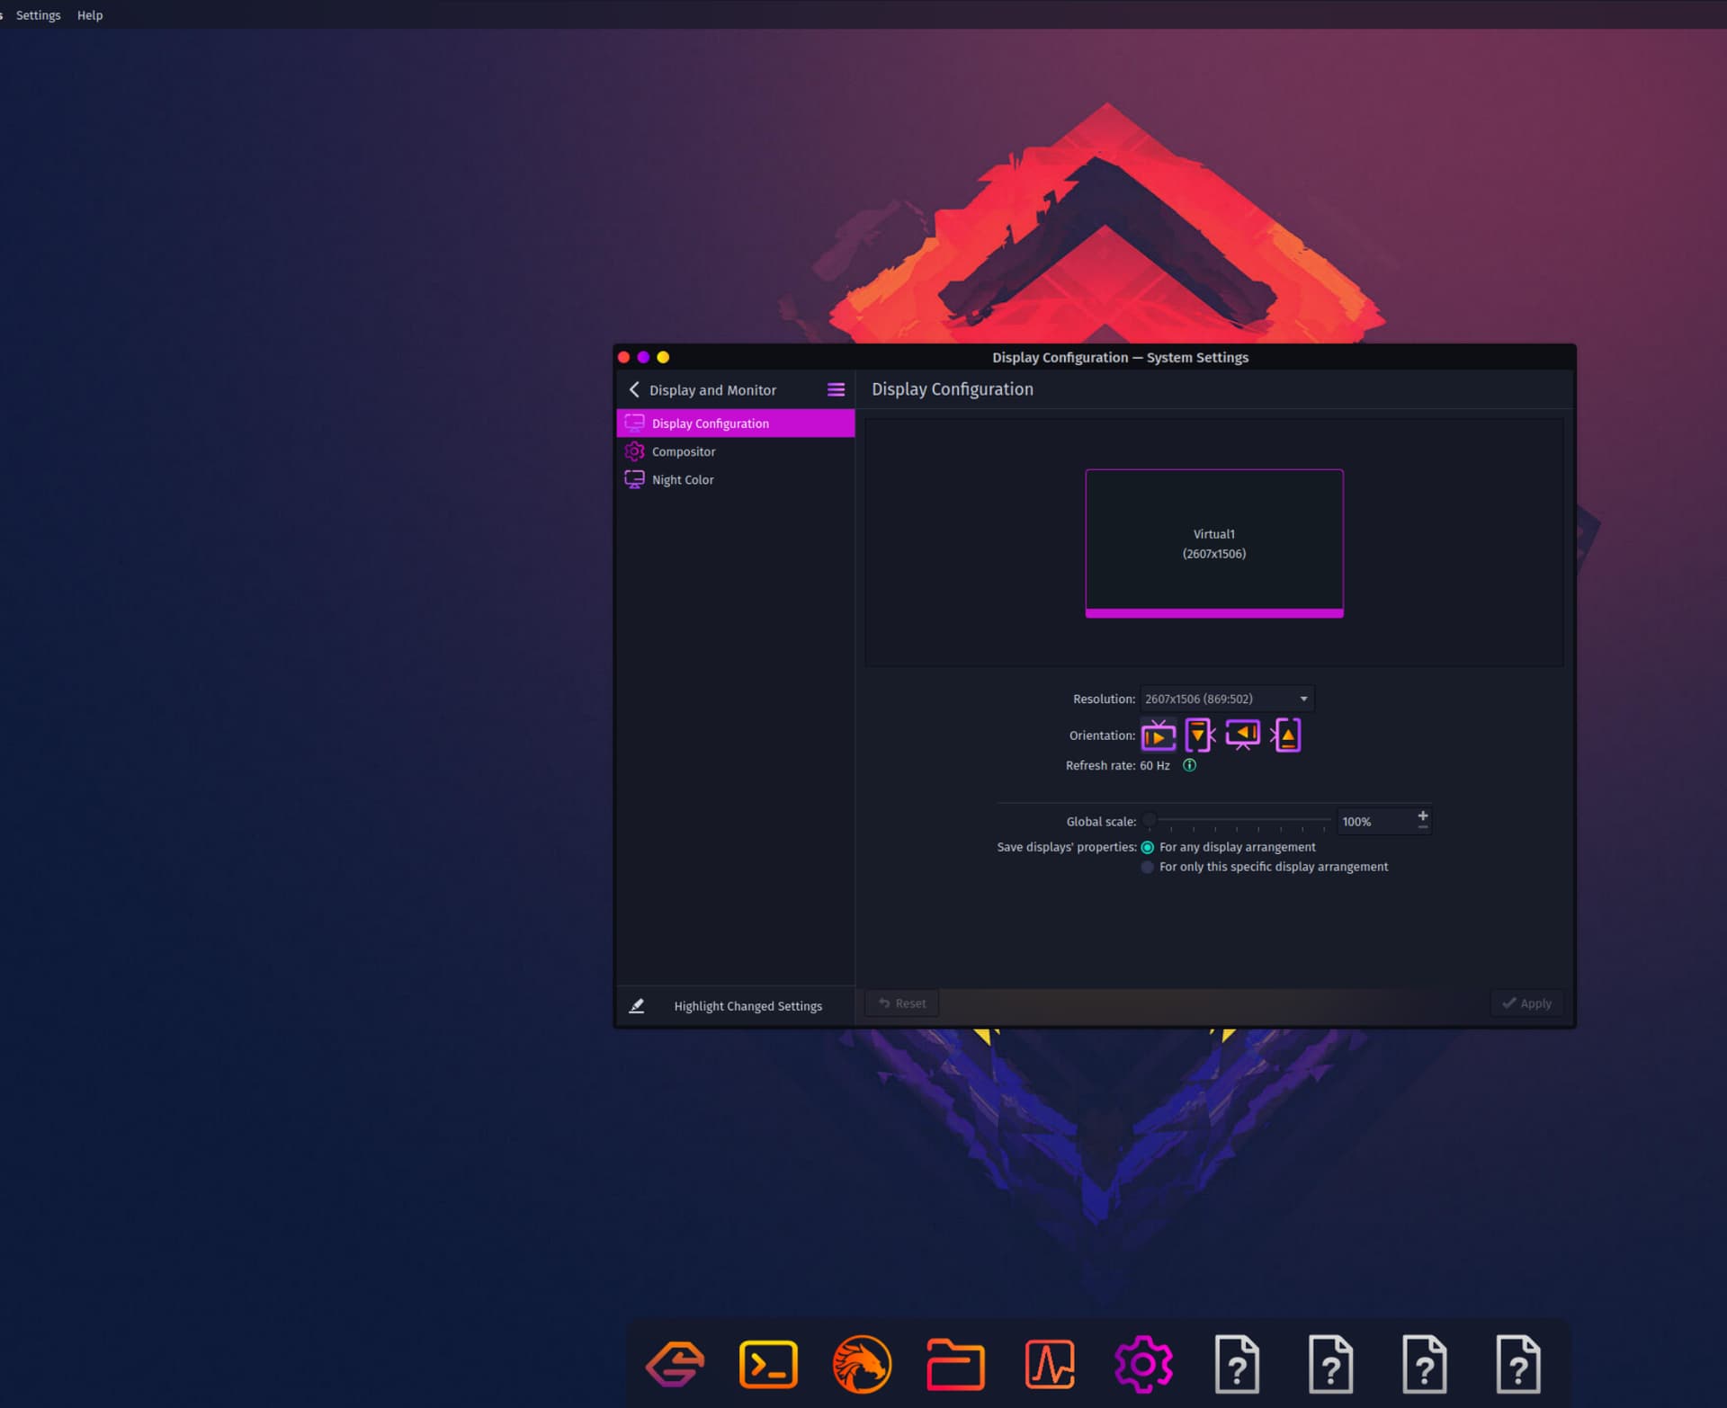Screen dimensions: 1727x1408
Task: Open the system monitor from dock
Action: tap(1049, 1365)
